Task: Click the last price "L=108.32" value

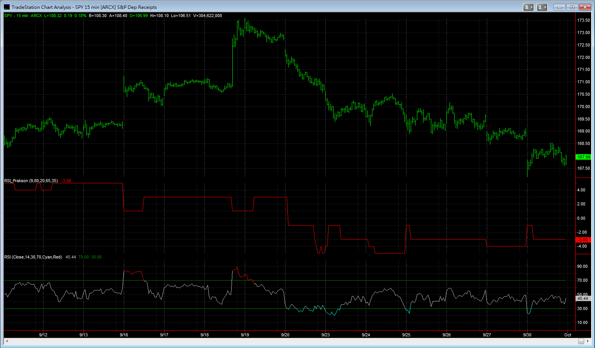Action: (x=53, y=16)
